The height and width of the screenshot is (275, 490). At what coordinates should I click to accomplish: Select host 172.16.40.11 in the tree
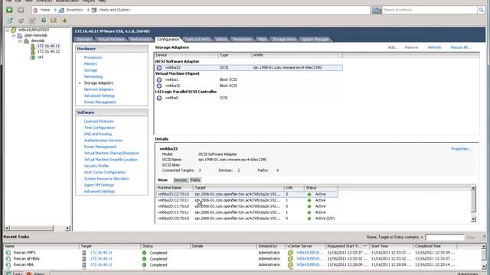pyautogui.click(x=48, y=46)
